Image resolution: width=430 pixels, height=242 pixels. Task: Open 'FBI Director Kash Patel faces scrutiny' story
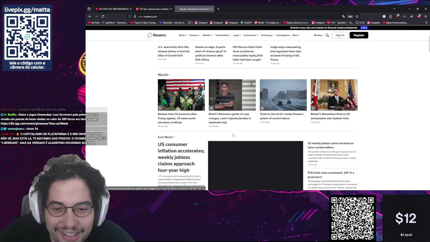pos(248,53)
